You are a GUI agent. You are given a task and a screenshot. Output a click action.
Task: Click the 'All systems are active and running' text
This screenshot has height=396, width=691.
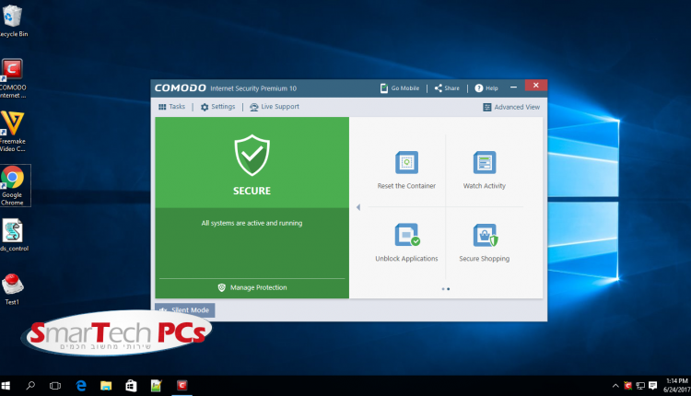(252, 224)
